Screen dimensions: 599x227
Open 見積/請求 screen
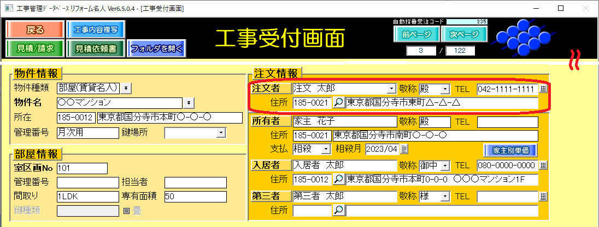35,48
